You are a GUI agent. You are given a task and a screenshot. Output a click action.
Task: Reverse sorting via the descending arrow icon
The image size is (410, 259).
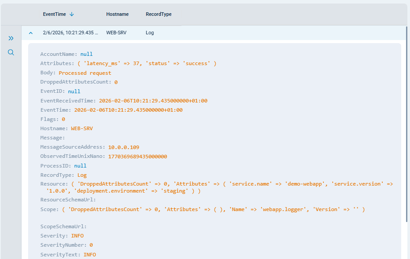[71, 14]
